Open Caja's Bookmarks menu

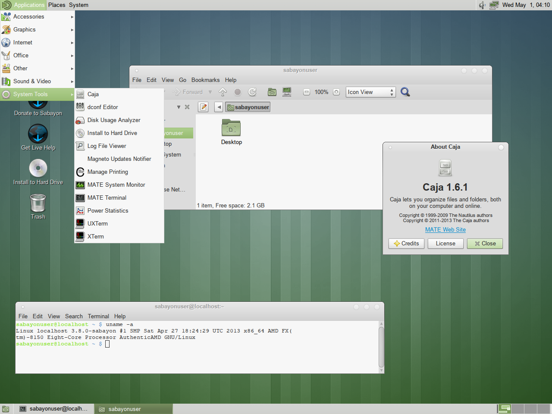[x=205, y=80]
